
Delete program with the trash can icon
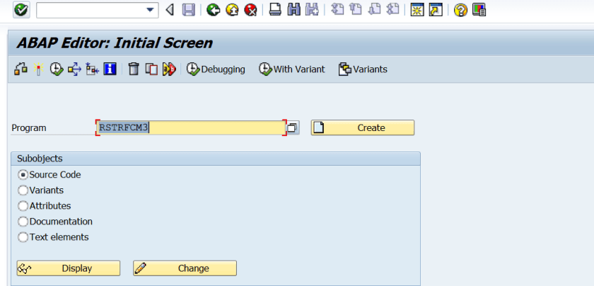(x=134, y=69)
